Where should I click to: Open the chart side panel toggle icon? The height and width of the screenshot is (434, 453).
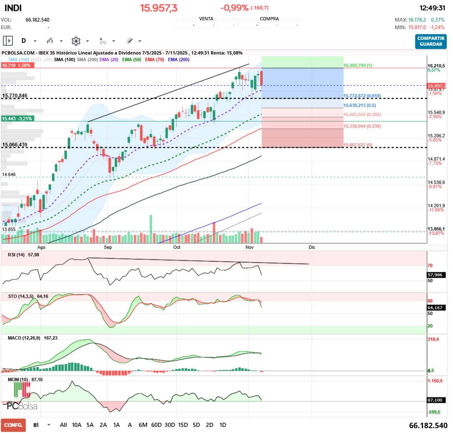7,41
